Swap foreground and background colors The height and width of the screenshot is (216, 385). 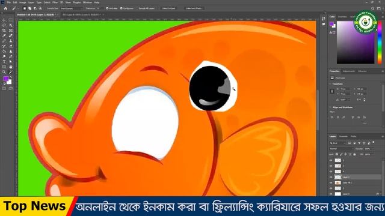click(x=11, y=77)
